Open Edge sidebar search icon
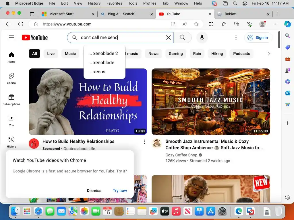 tap(287, 35)
